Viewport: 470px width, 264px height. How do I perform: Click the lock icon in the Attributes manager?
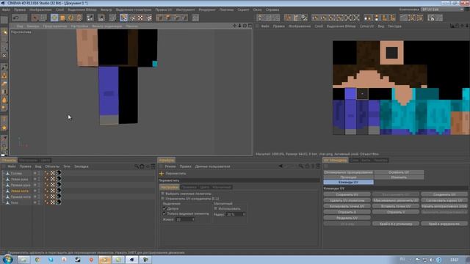point(307,166)
